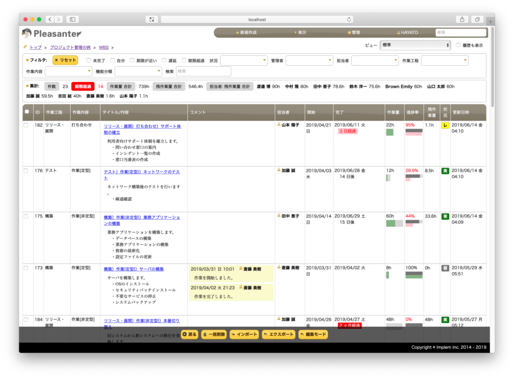
Task: Click the green status icon for row 176
Action: (x=445, y=171)
